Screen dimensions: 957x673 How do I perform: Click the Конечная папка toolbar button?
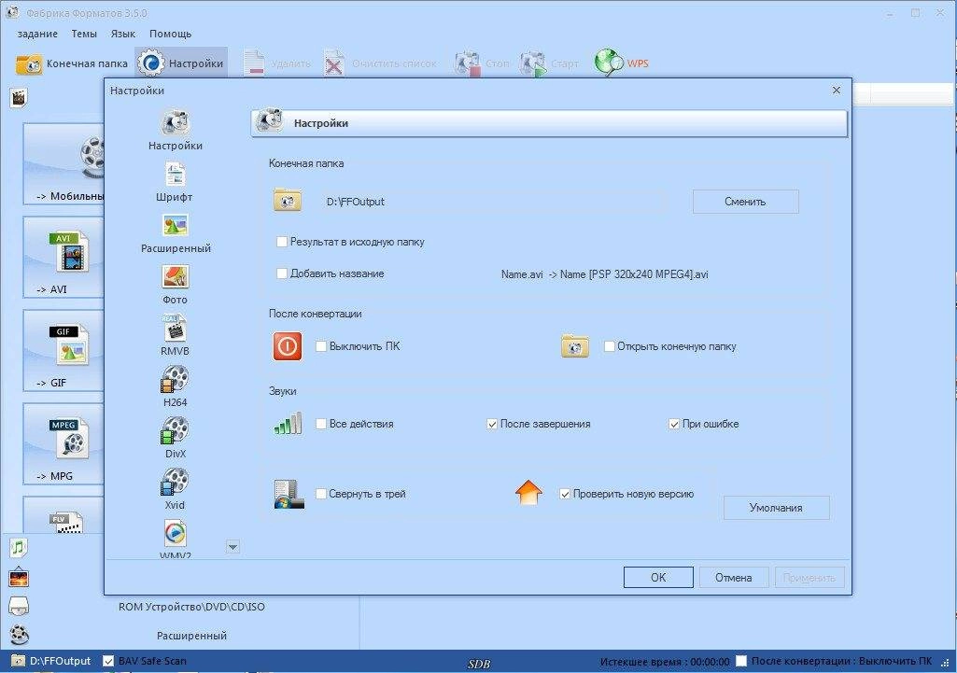click(72, 63)
